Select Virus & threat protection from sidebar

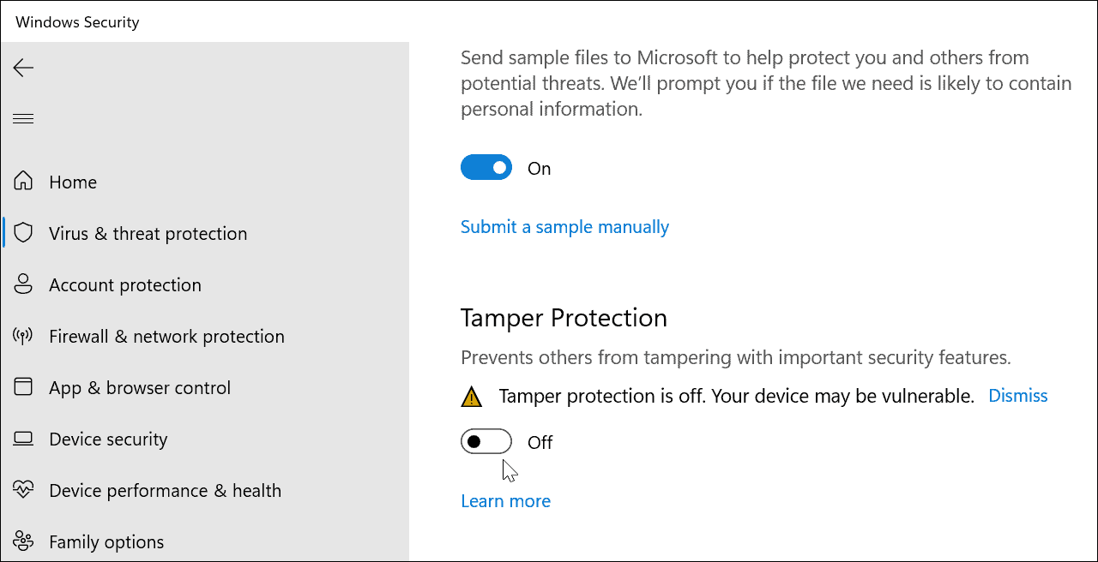pyautogui.click(x=146, y=232)
